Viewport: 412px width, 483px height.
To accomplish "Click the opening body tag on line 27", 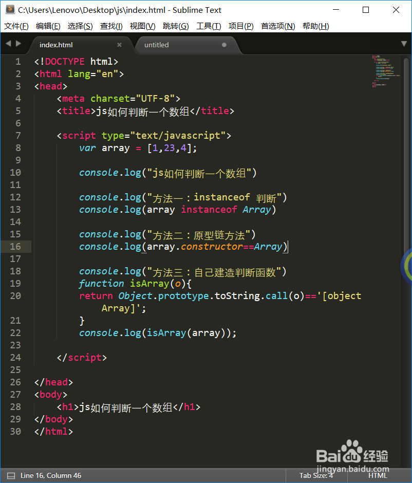I will coord(51,394).
